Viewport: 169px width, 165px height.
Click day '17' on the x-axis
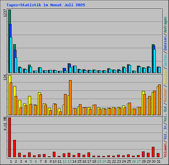pyautogui.click(x=89, y=161)
